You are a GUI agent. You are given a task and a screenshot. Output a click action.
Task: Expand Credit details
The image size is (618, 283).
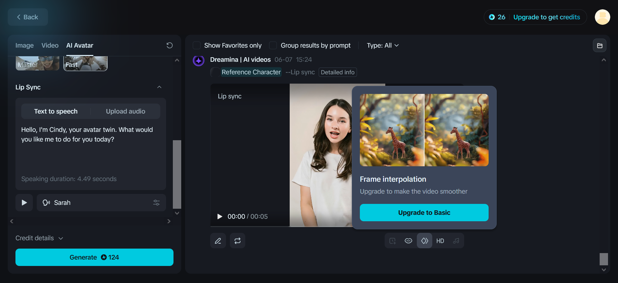pyautogui.click(x=39, y=238)
